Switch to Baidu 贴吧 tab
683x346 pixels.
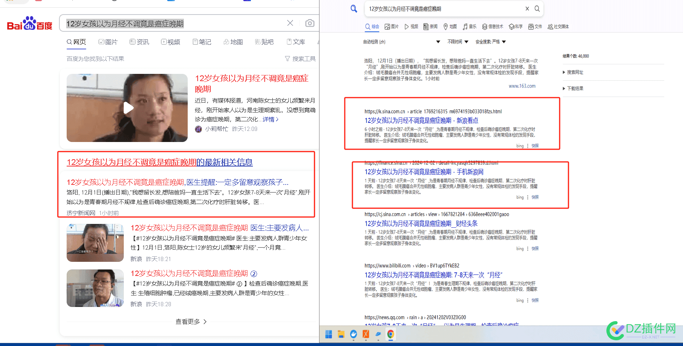pyautogui.click(x=264, y=42)
